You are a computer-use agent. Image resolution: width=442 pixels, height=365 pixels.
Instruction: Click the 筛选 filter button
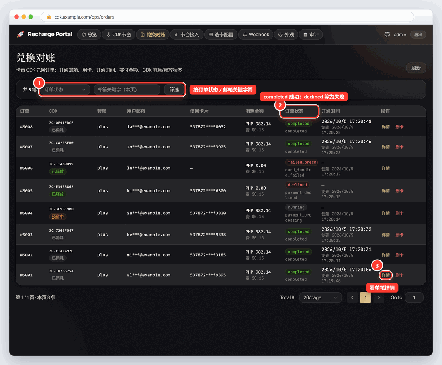174,89
